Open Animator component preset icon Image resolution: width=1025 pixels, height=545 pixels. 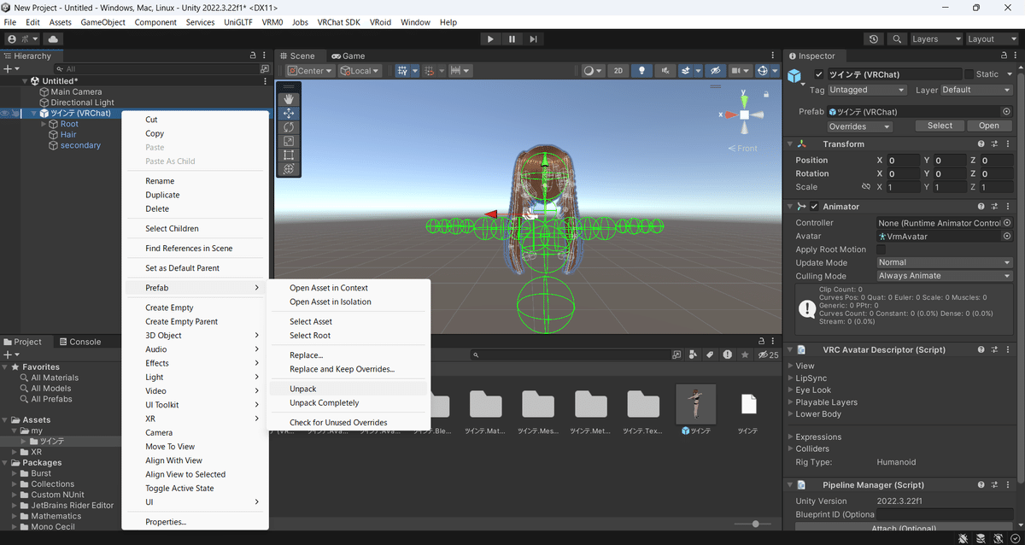click(995, 207)
